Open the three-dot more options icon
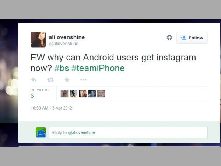This screenshot has height=166, width=221. pyautogui.click(x=83, y=80)
